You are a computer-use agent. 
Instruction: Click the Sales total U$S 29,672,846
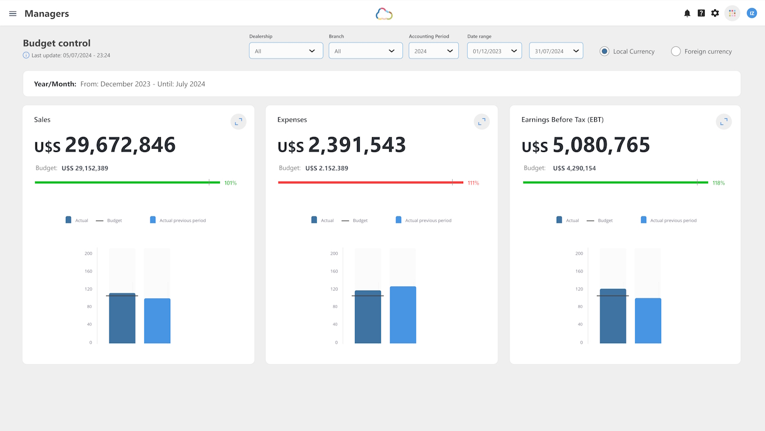coord(105,145)
